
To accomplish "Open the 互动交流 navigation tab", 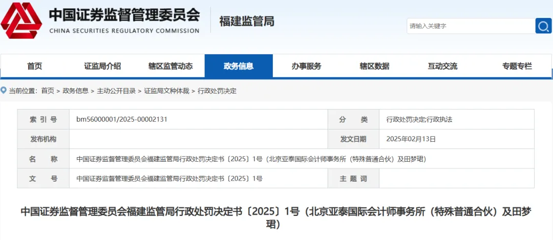I will coord(442,66).
